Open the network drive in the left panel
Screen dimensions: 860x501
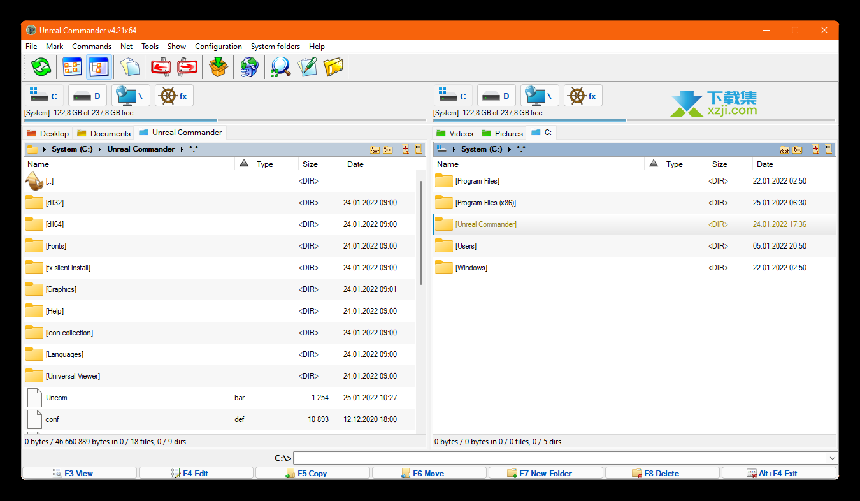[x=131, y=96]
